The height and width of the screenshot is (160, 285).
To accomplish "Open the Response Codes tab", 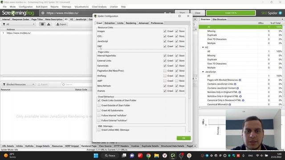I will (20, 19).
